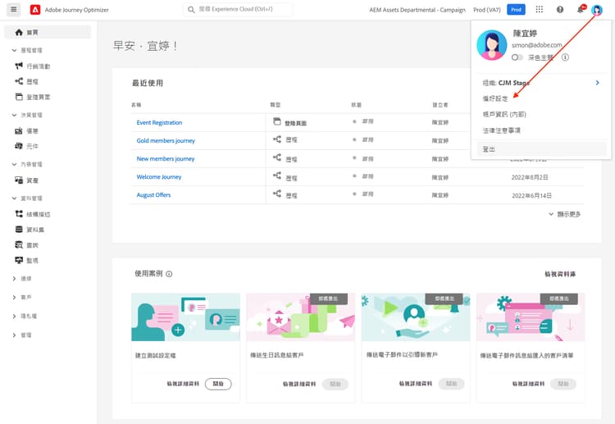
Task: Click journey type icon in August Offers row
Action: pyautogui.click(x=277, y=194)
